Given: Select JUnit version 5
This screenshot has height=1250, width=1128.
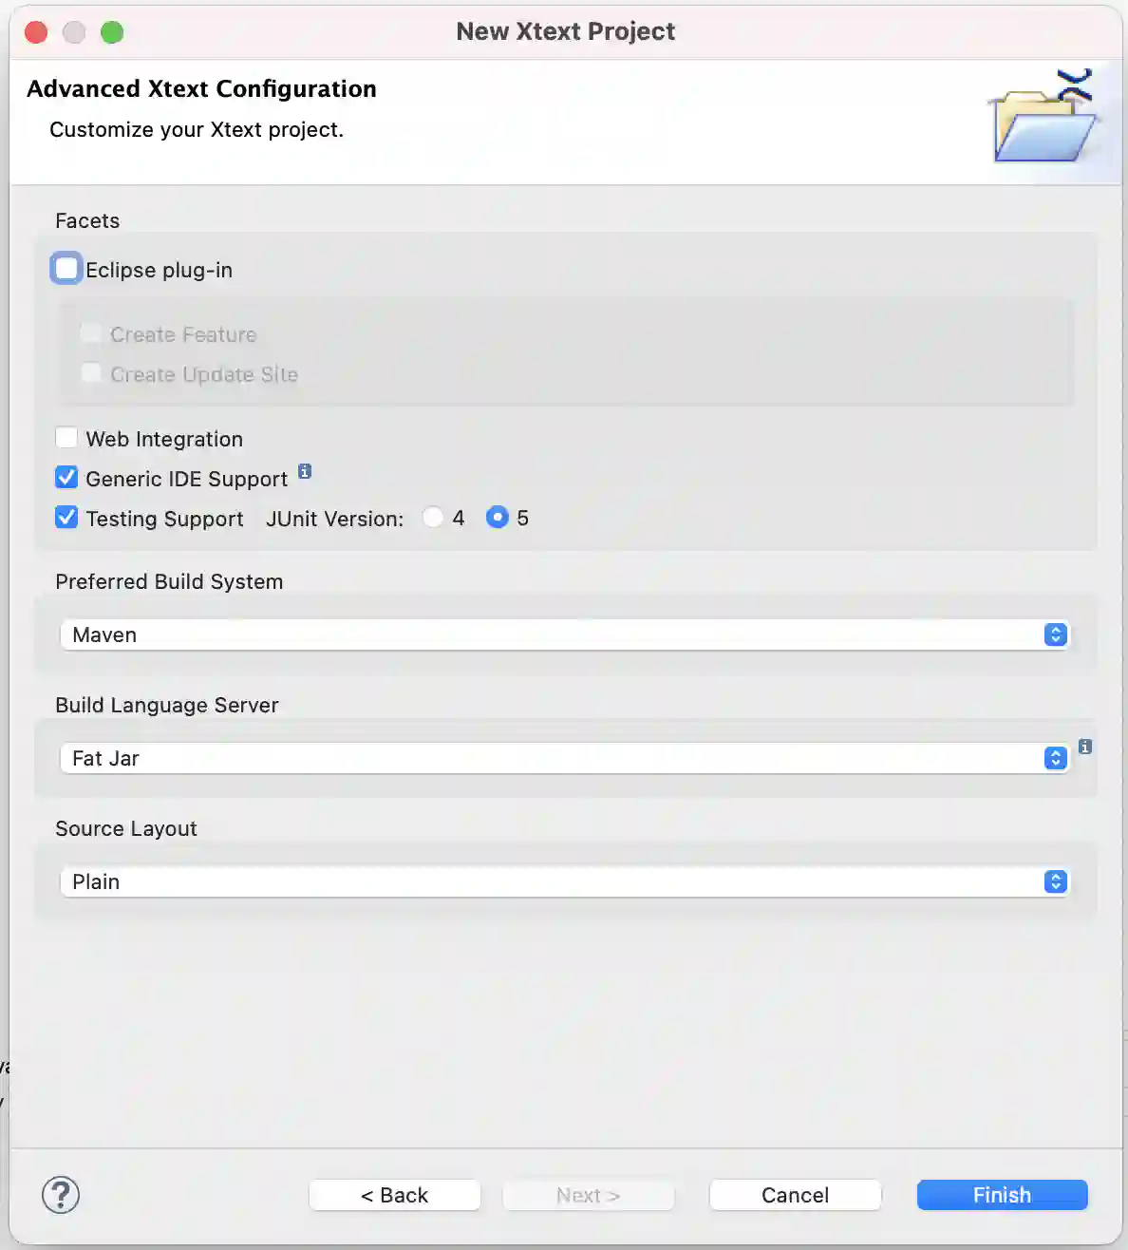Looking at the screenshot, I should pos(498,518).
